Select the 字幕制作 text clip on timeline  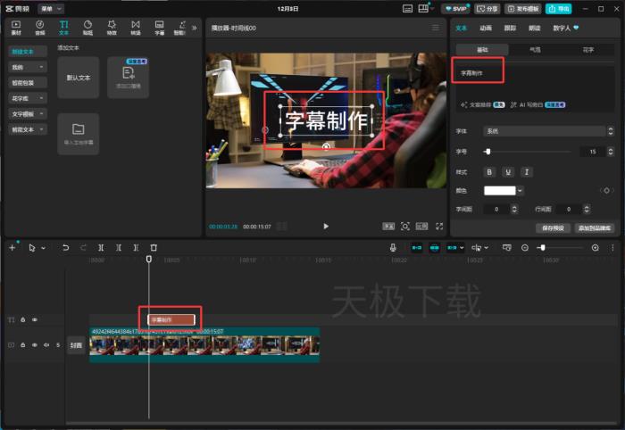click(x=171, y=318)
